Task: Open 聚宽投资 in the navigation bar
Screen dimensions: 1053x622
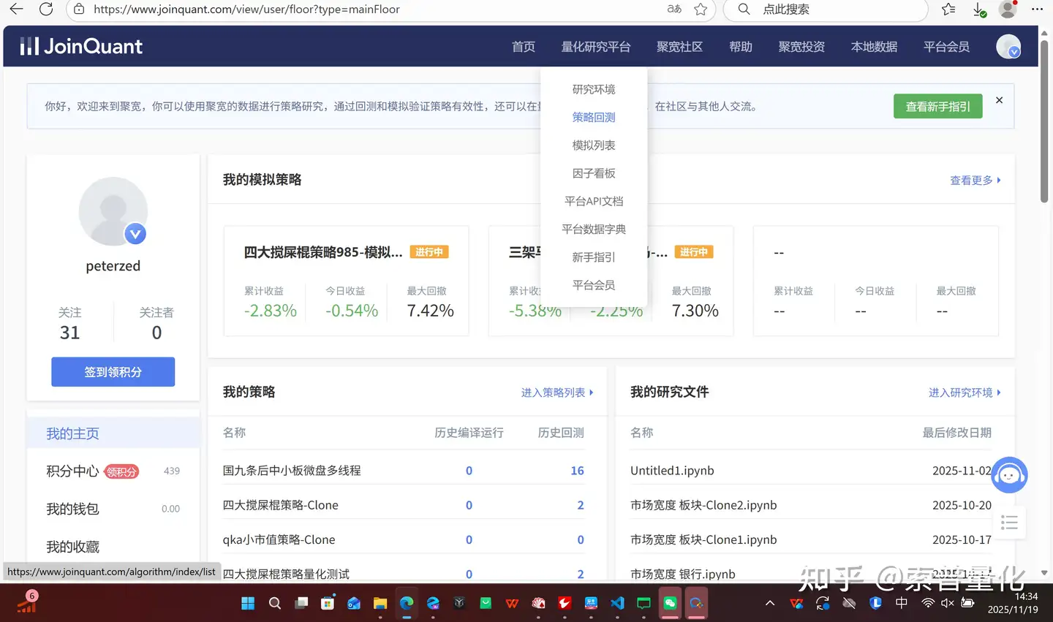Action: pyautogui.click(x=801, y=47)
